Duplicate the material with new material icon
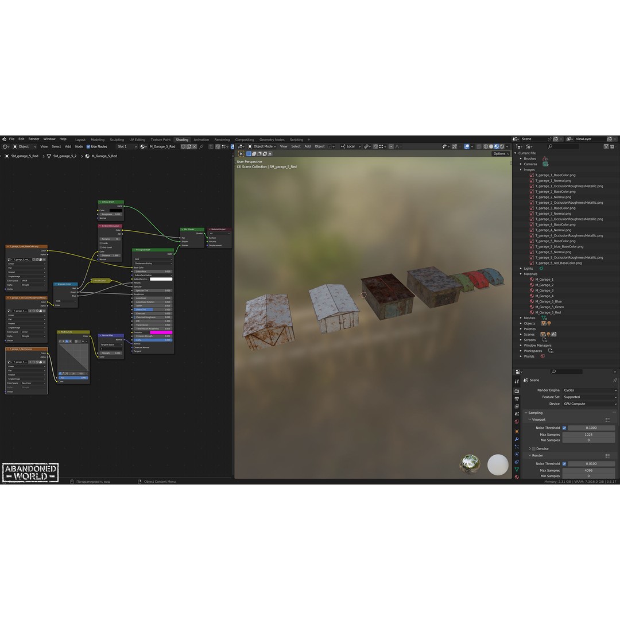The height and width of the screenshot is (620, 620). click(x=189, y=147)
